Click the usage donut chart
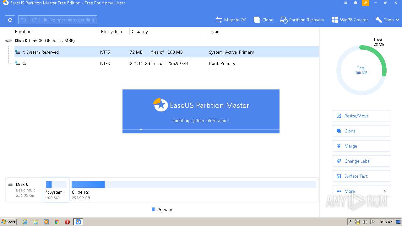This screenshot has height=226, width=402. [x=361, y=70]
